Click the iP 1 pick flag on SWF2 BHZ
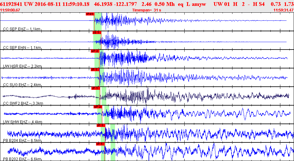The image size is (294, 161). coord(95,88)
